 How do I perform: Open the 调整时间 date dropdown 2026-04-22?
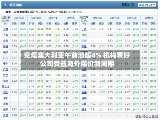point(147,5)
